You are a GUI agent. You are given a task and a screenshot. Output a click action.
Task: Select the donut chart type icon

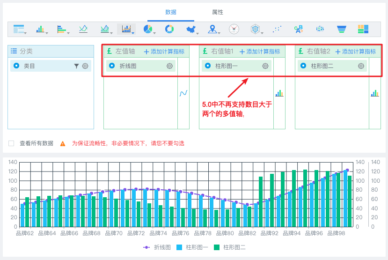tap(169, 29)
